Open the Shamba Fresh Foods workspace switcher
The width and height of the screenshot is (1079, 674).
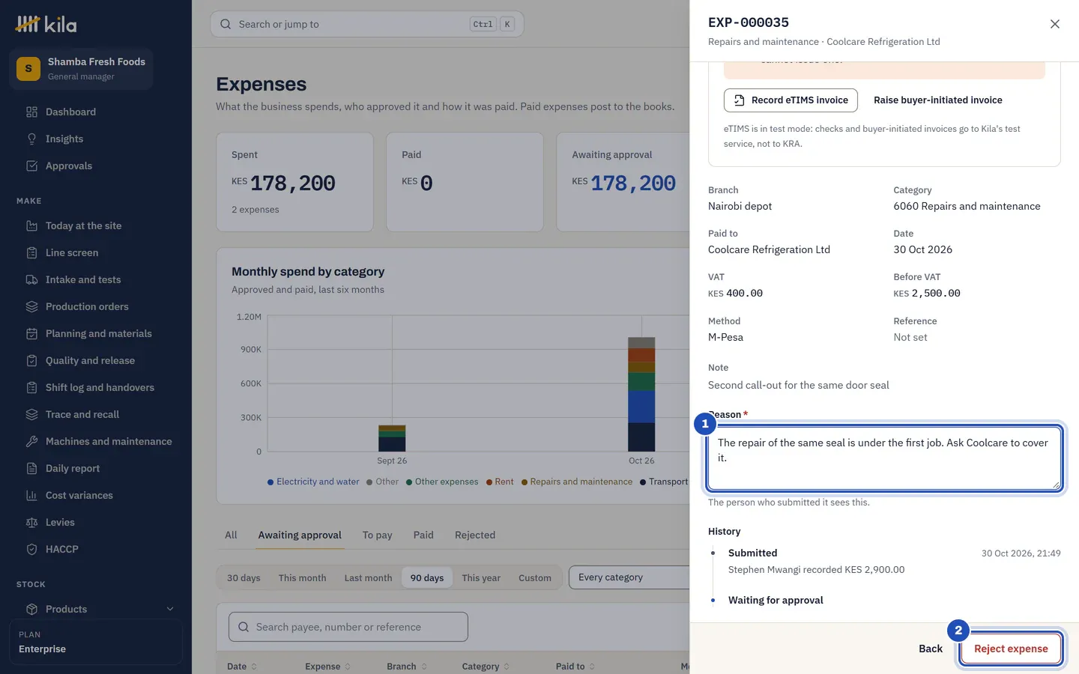coord(81,69)
